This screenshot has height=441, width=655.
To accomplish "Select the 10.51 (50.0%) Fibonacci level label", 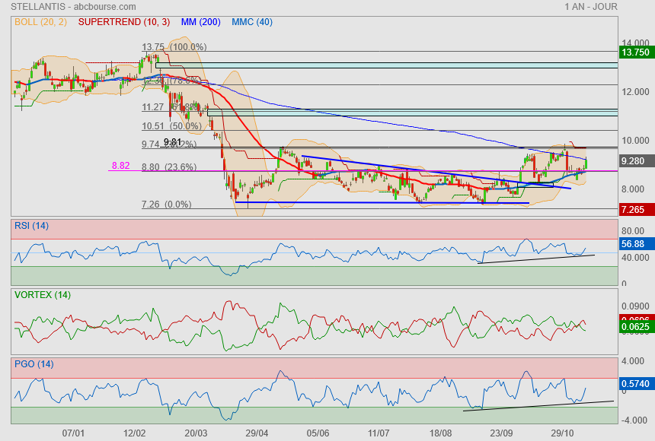I will click(x=171, y=126).
